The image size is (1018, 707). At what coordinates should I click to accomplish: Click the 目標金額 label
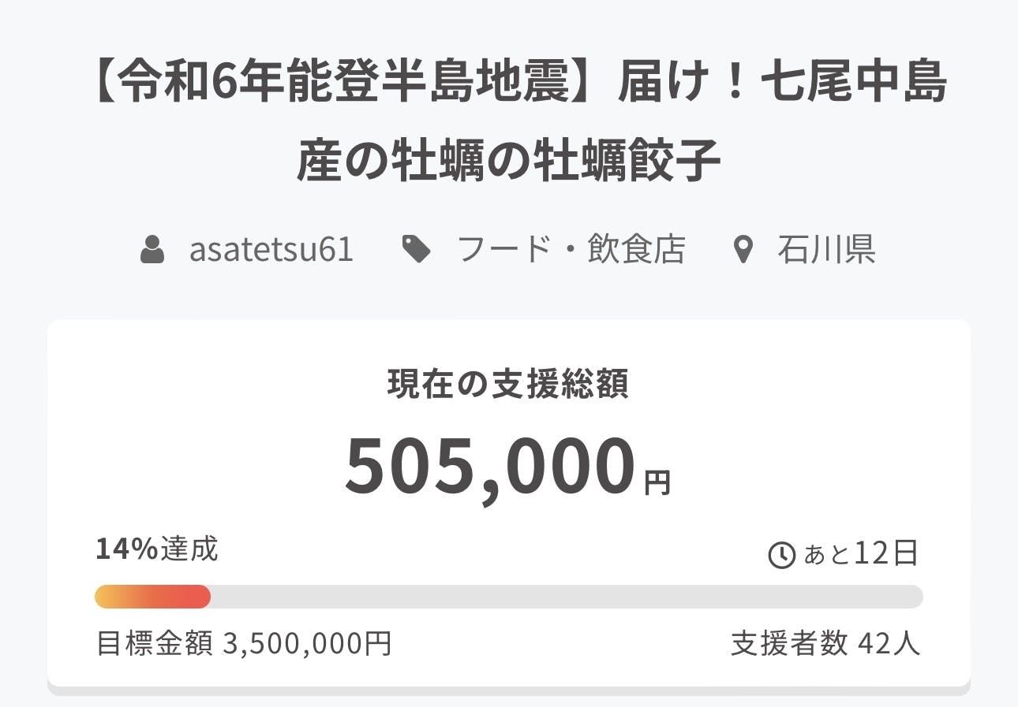tap(155, 644)
